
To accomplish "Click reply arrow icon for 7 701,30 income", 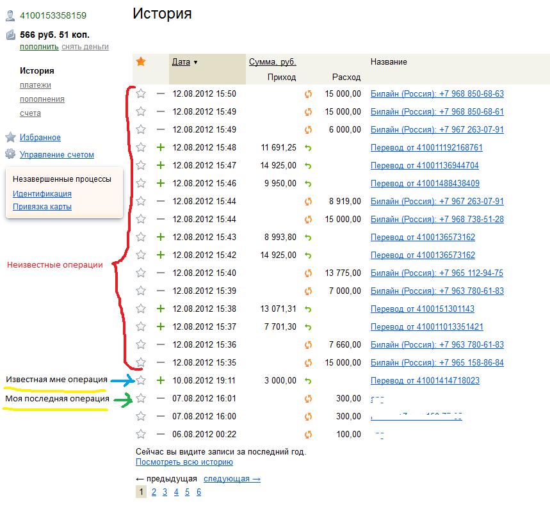I will pos(308,327).
